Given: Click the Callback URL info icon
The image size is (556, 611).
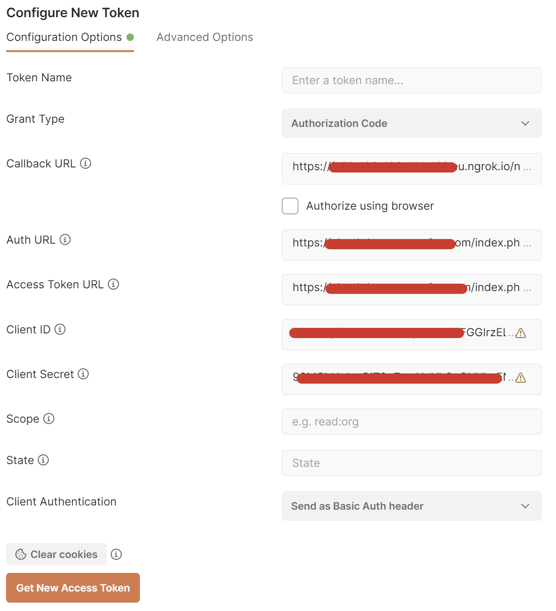Looking at the screenshot, I should [86, 163].
